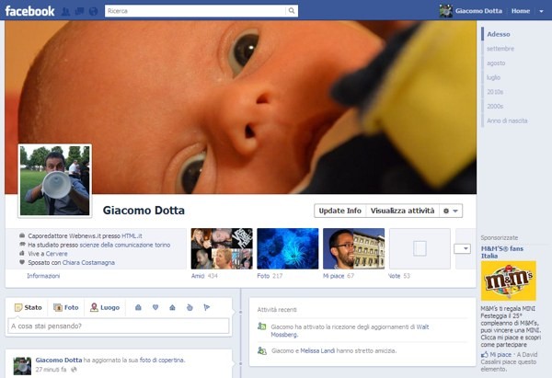Viewport: 552px width, 378px height.
Task: Select the Foto tab in composer
Action: [x=66, y=307]
